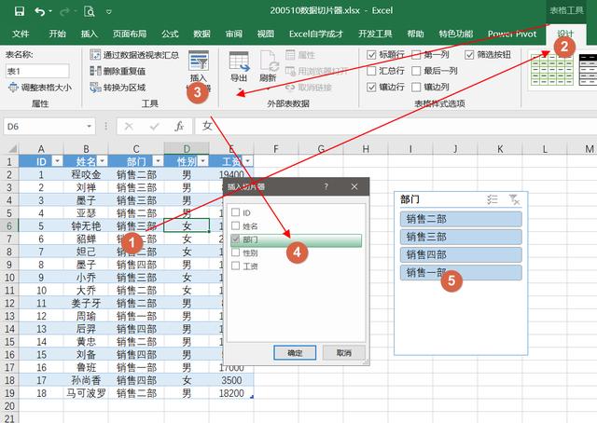Click the cancel (X) formula bar icon
Viewport: 597px width, 423px height.
129,127
